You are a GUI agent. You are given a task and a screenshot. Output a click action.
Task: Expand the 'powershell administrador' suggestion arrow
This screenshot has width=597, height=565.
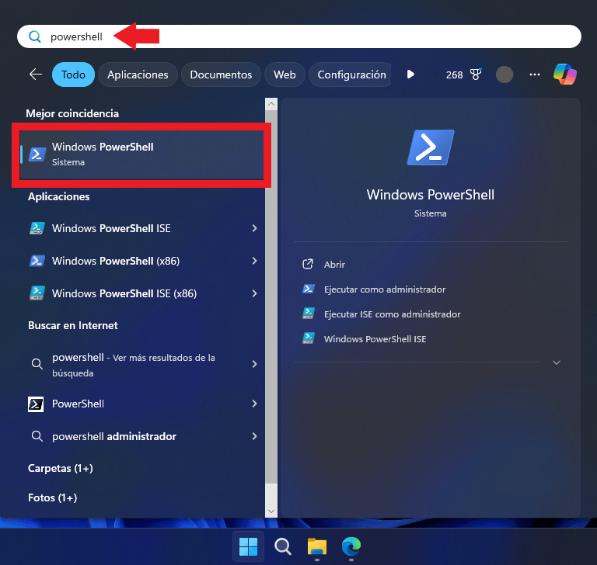(254, 436)
